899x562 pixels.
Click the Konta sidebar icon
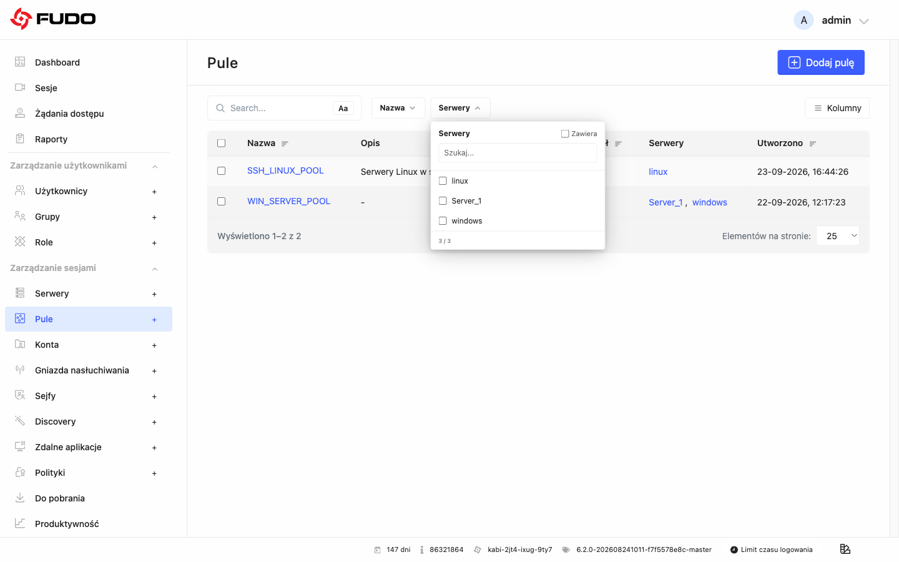tap(20, 344)
